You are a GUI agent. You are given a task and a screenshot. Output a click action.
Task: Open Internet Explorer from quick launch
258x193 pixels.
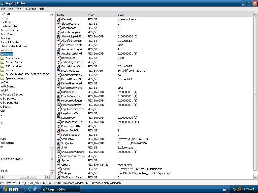[x=29, y=189]
